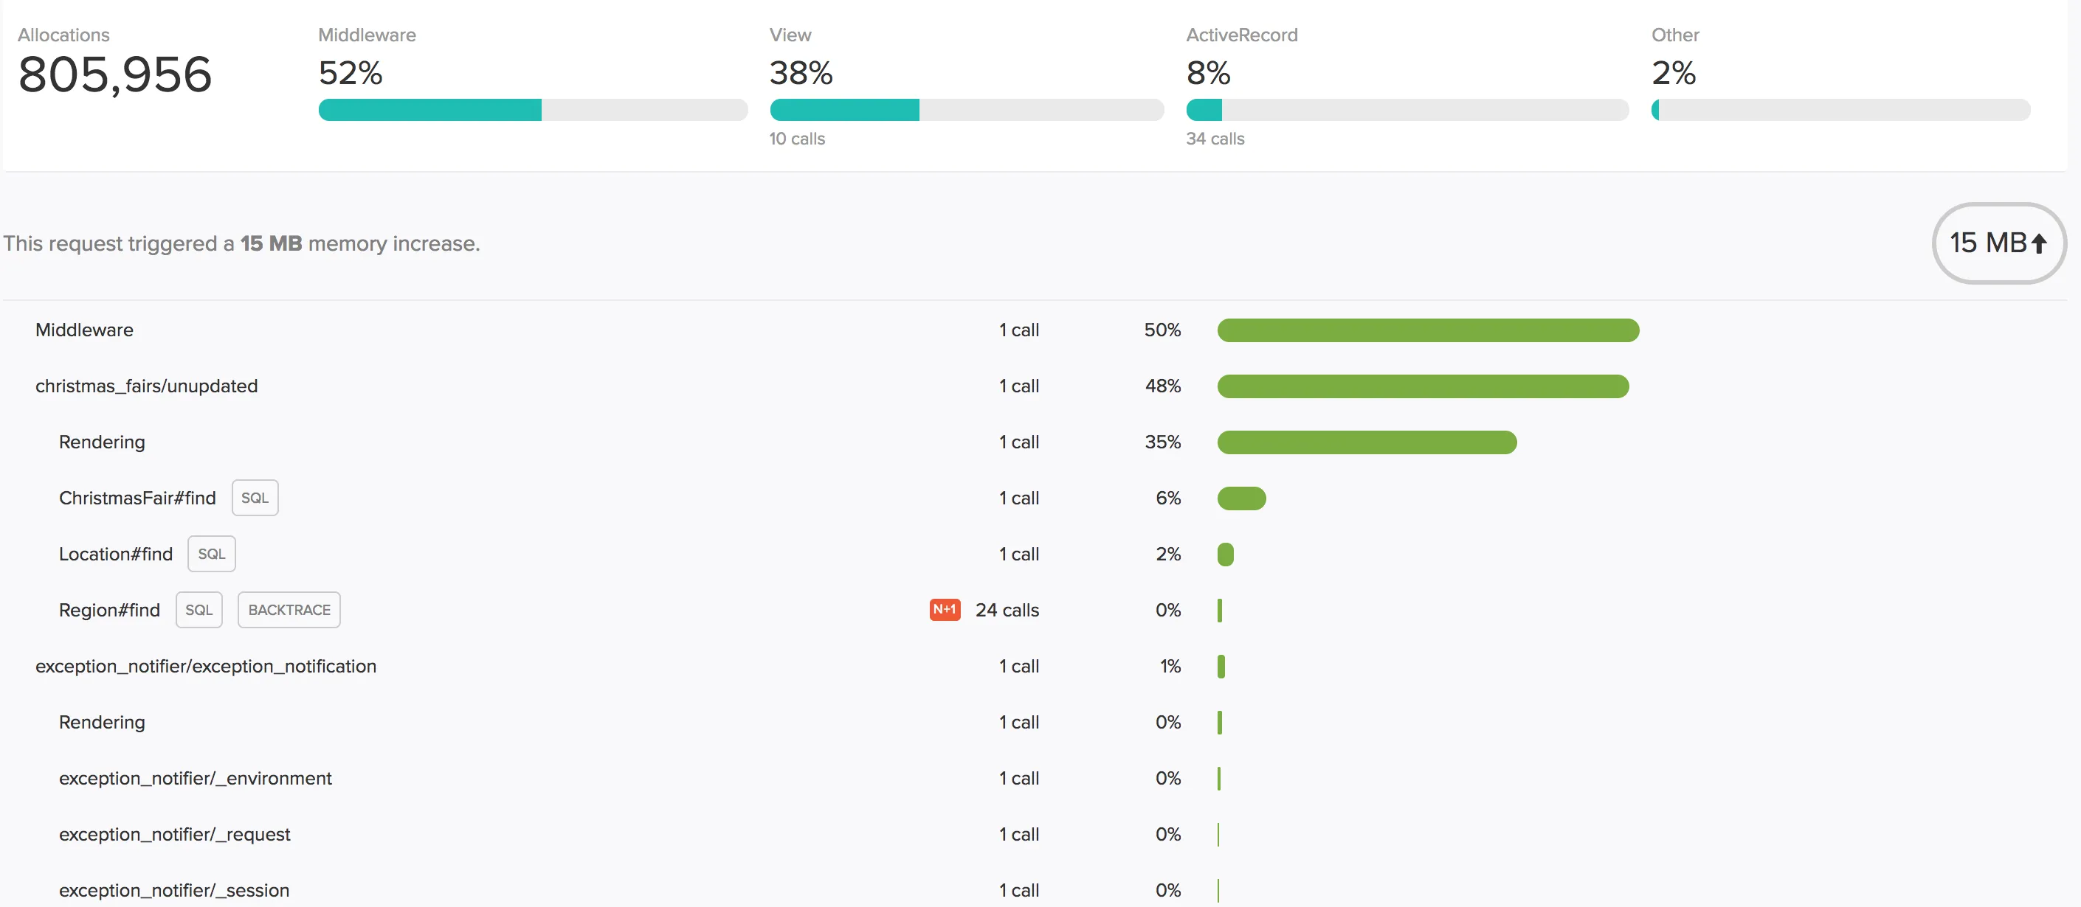Viewport: 2081px width, 907px height.
Task: Click the View 38% allocation bar
Action: (x=966, y=110)
